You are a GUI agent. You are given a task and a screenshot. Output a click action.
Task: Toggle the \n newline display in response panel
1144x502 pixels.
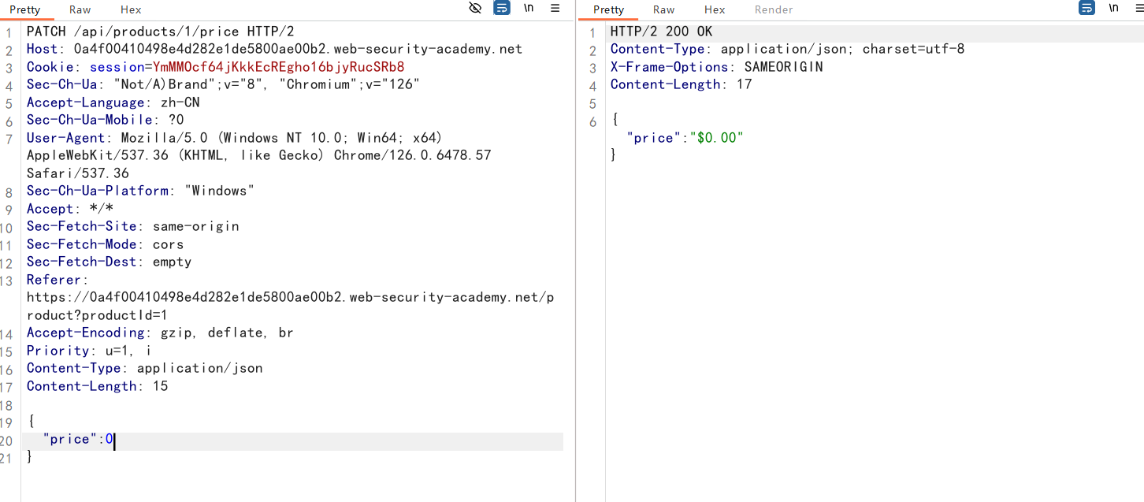pos(1113,8)
